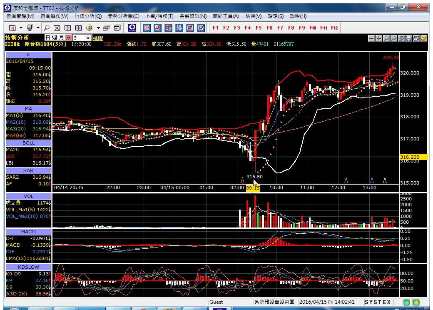Click the F9 shortcut button
Image resolution: width=433 pixels, height=310 pixels.
(x=302, y=27)
